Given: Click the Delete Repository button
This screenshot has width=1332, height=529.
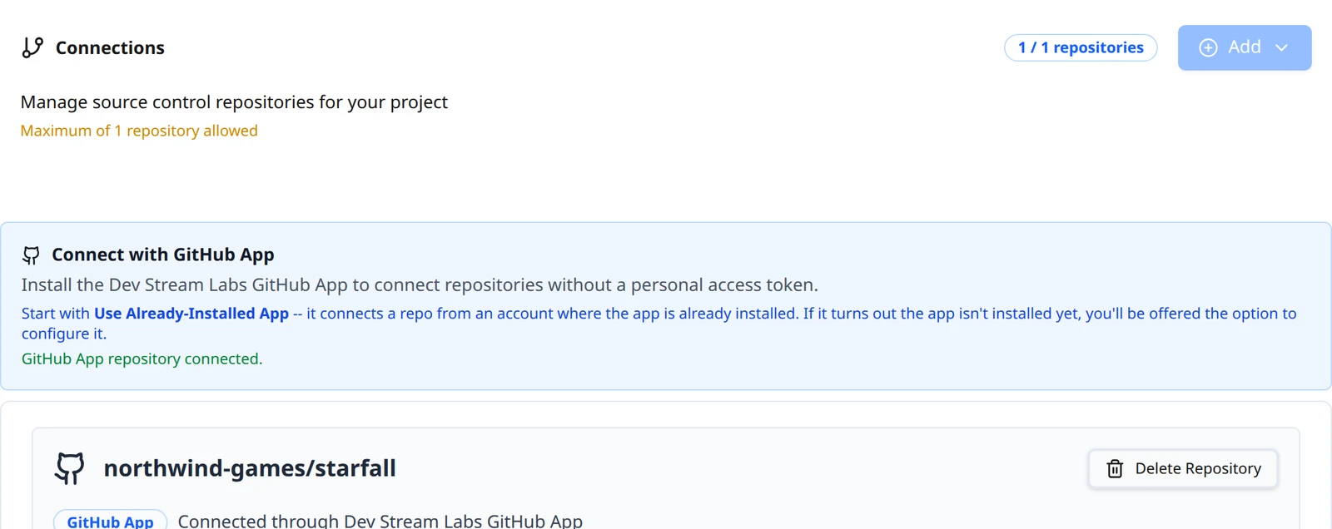Looking at the screenshot, I should pyautogui.click(x=1183, y=469).
